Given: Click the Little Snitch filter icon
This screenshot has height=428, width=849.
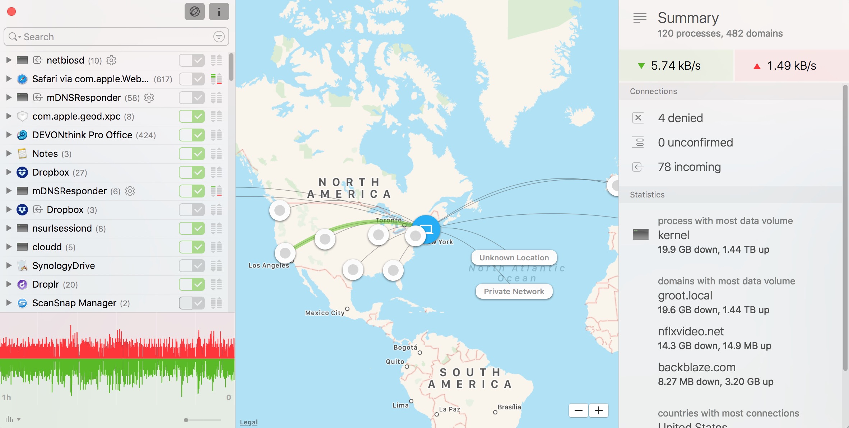Looking at the screenshot, I should coord(219,37).
